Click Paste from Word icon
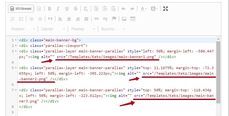Screen dimensions: 229x116 pyautogui.click(x=114, y=9)
